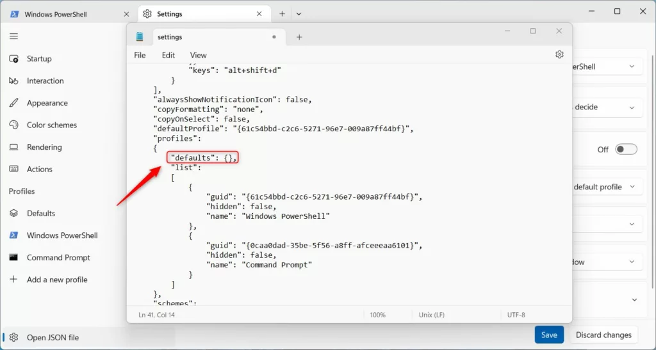Click the zoom level 100% in status bar
656x350 pixels.
[x=378, y=315]
